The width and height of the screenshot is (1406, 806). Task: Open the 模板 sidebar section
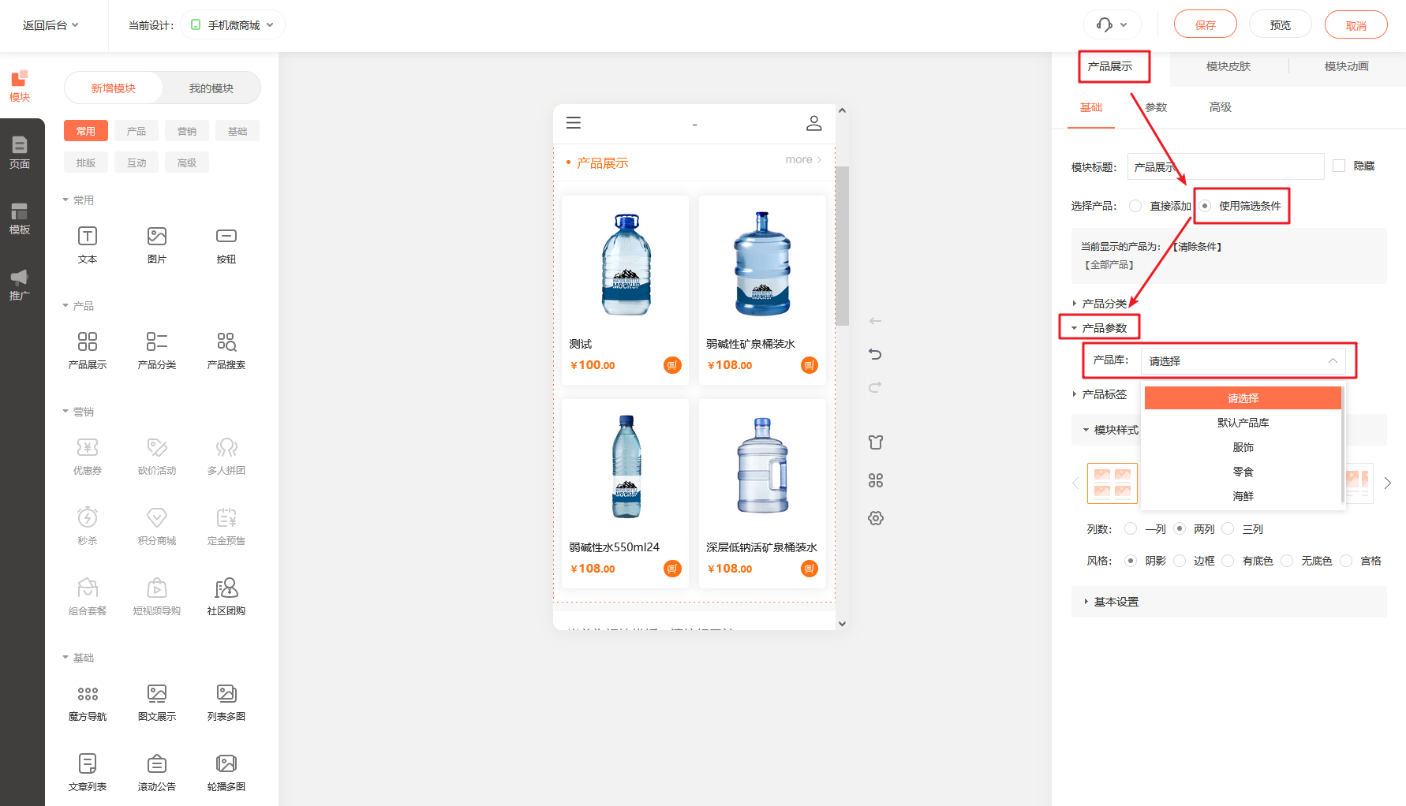(20, 218)
